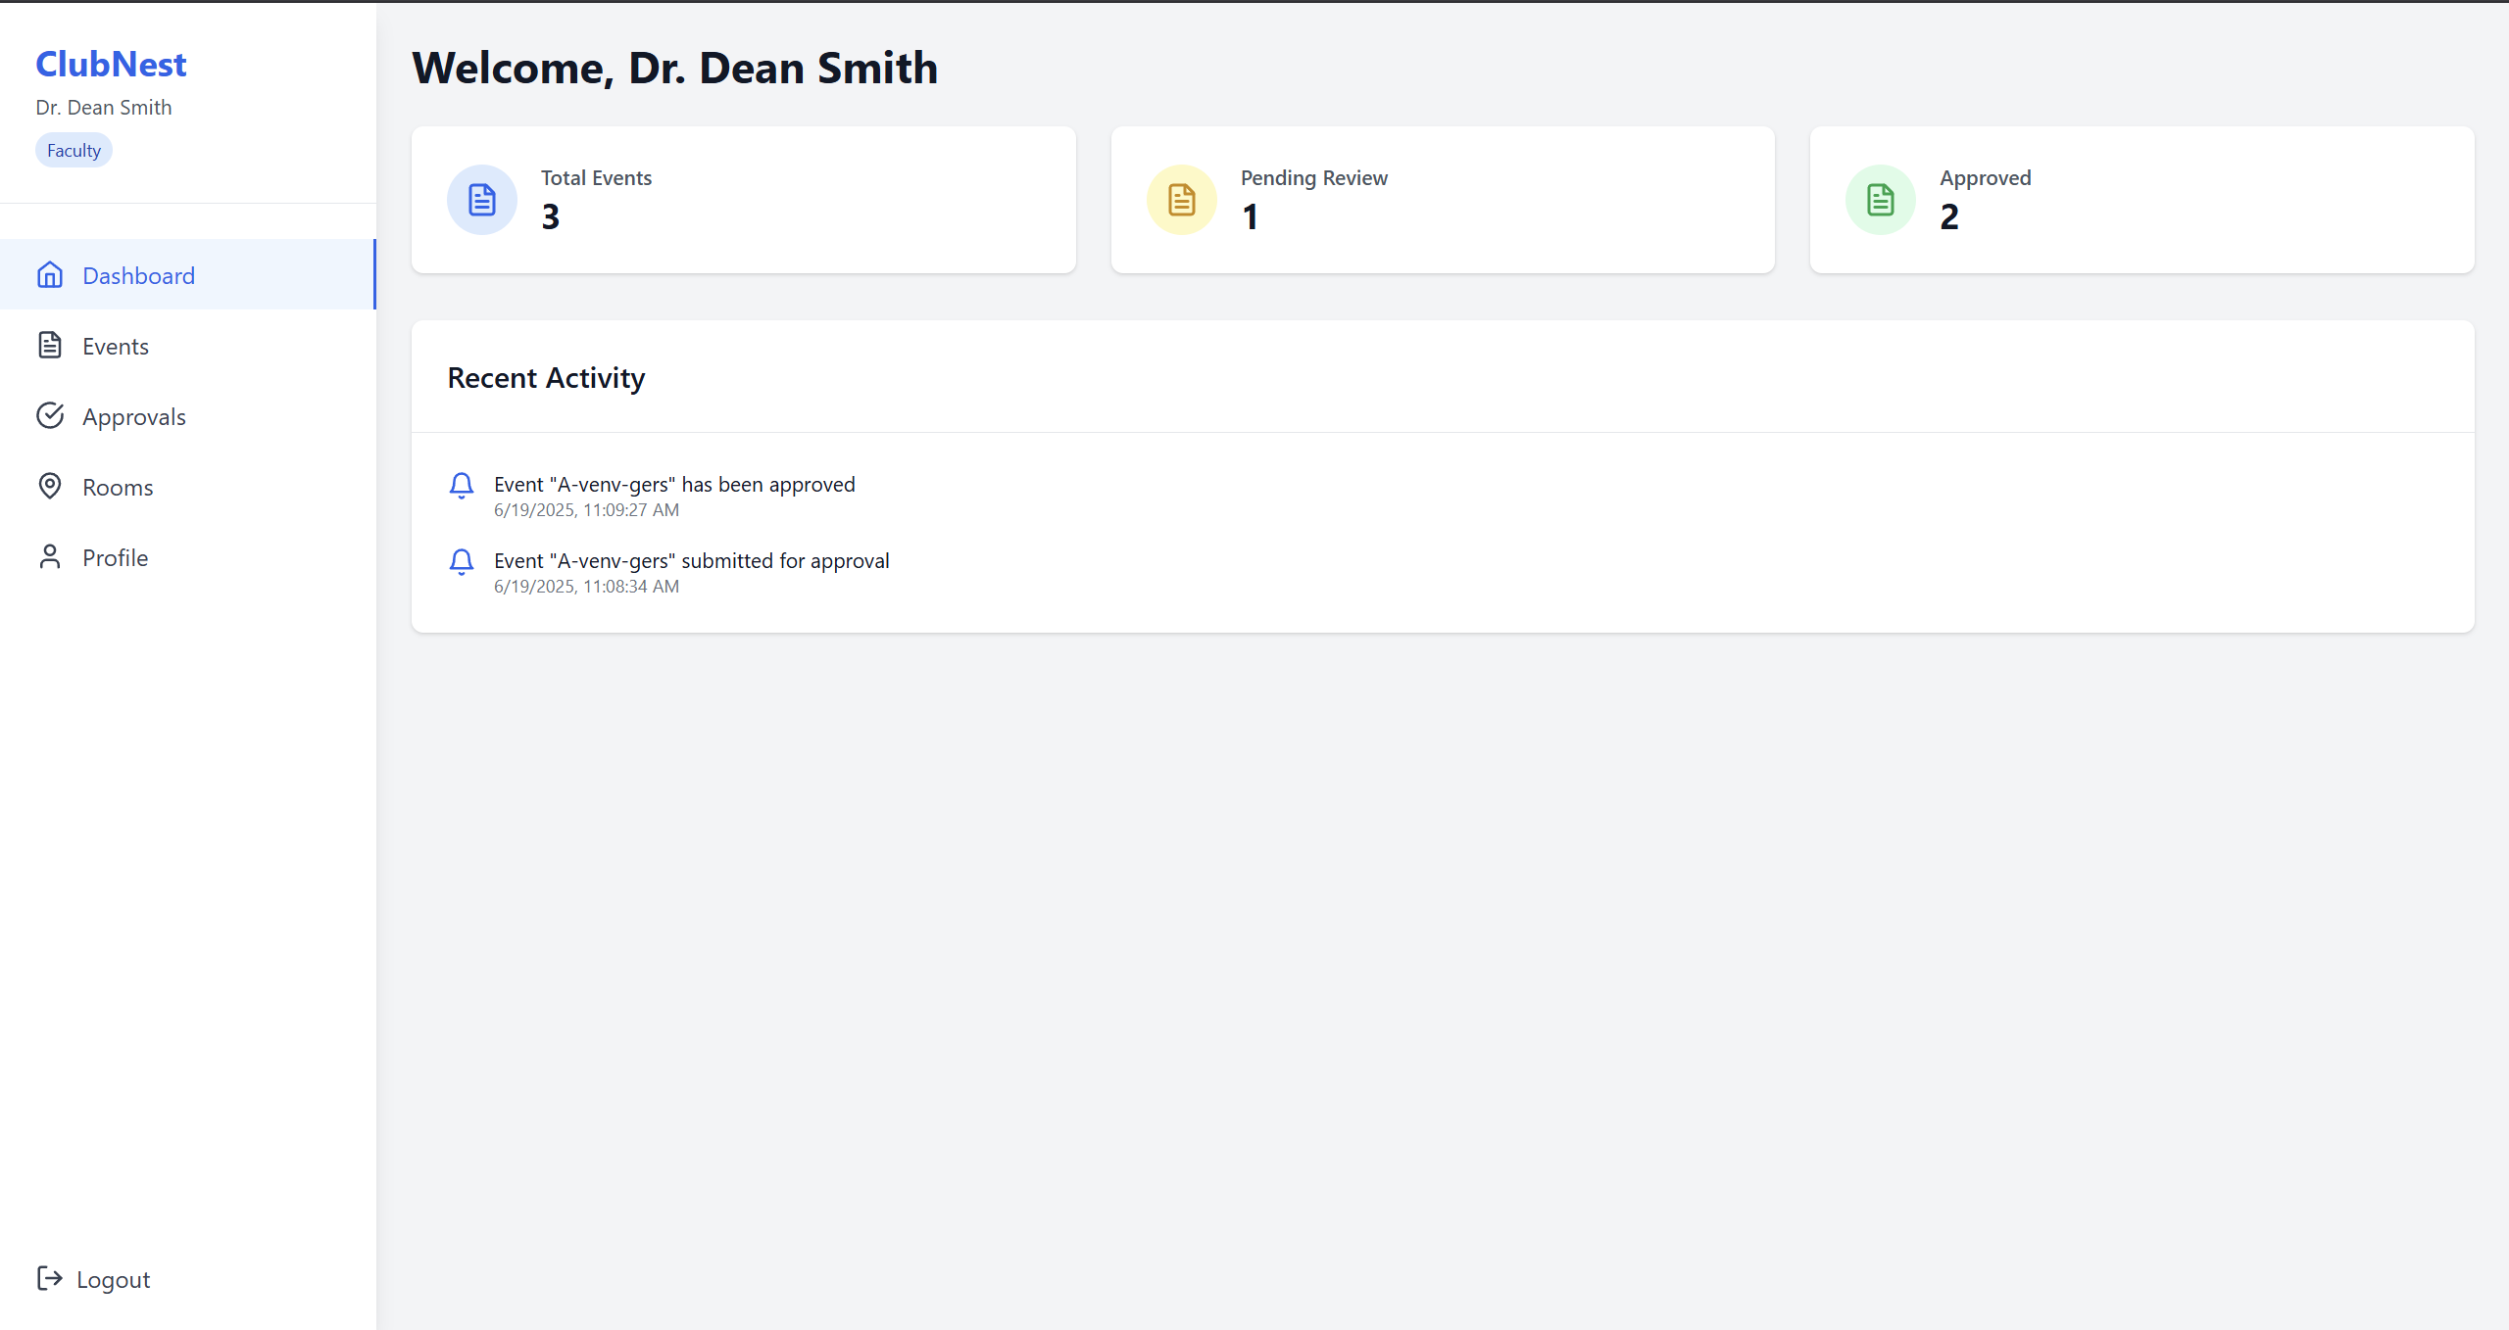
Task: Click the ClubNest logo title
Action: (111, 65)
